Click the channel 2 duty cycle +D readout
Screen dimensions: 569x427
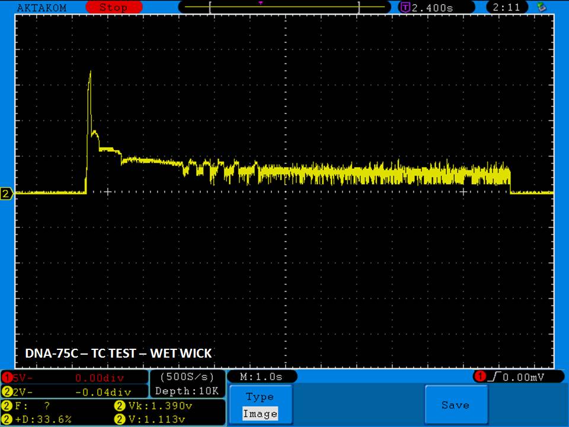(x=41, y=419)
